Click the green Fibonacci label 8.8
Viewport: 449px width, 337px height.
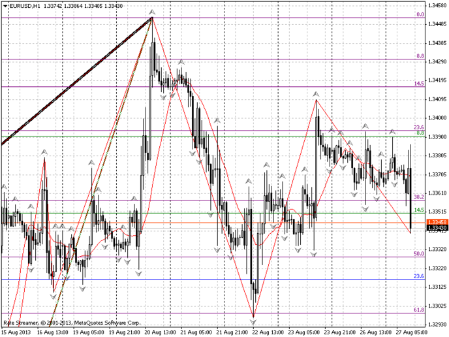click(x=420, y=133)
